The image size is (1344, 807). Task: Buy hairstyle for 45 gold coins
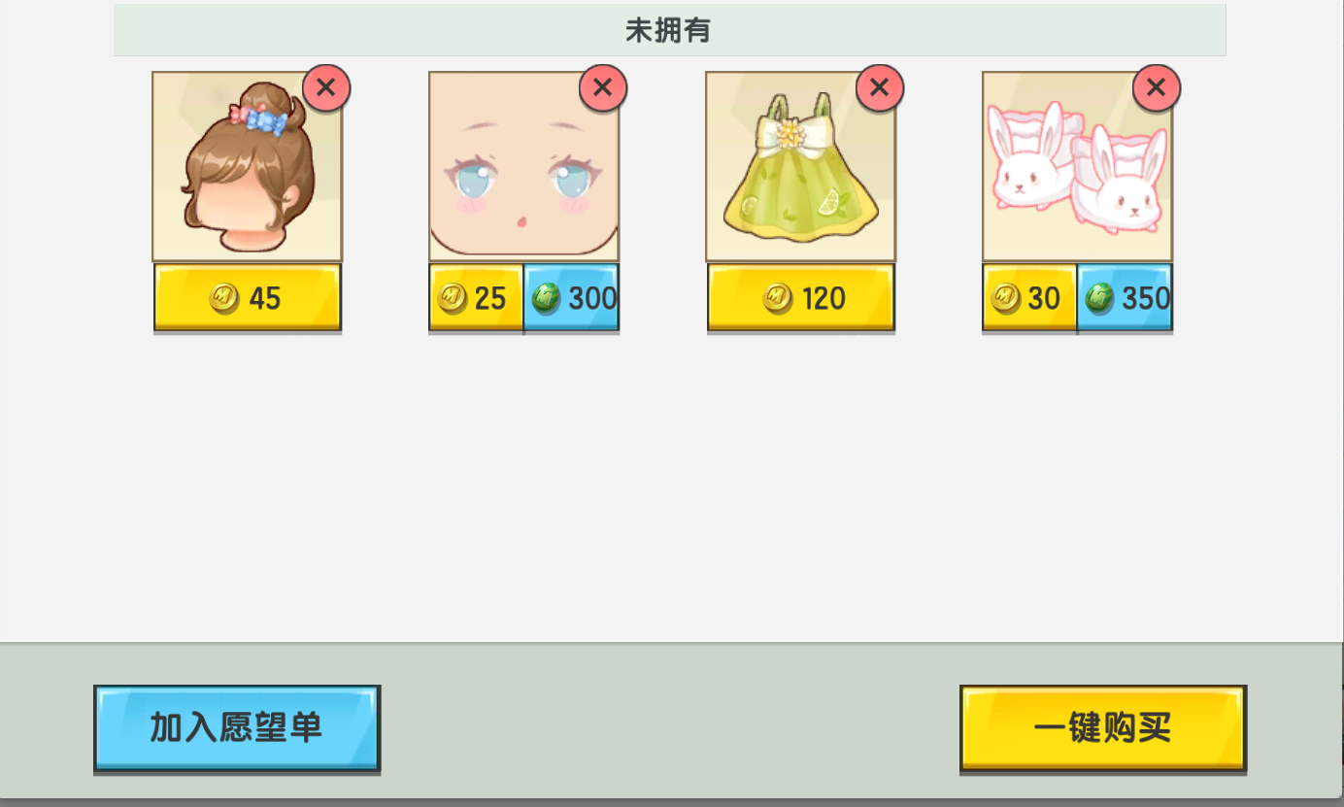click(x=248, y=298)
